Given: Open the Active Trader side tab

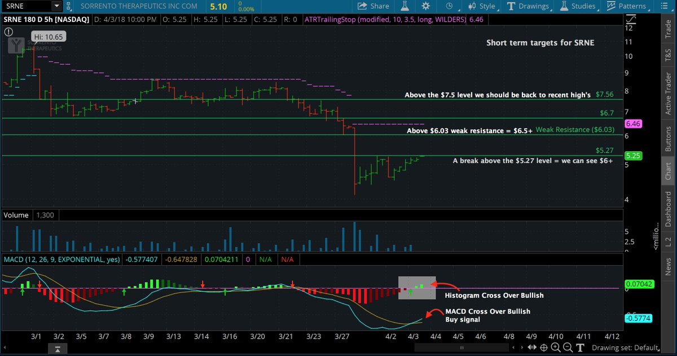Looking at the screenshot, I should (x=668, y=94).
